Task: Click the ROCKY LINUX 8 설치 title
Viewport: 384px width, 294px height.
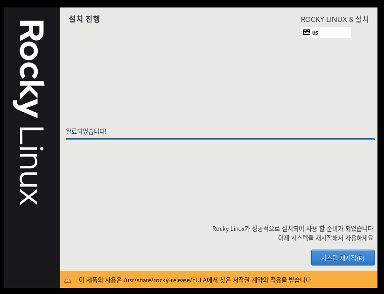Action: coord(335,19)
